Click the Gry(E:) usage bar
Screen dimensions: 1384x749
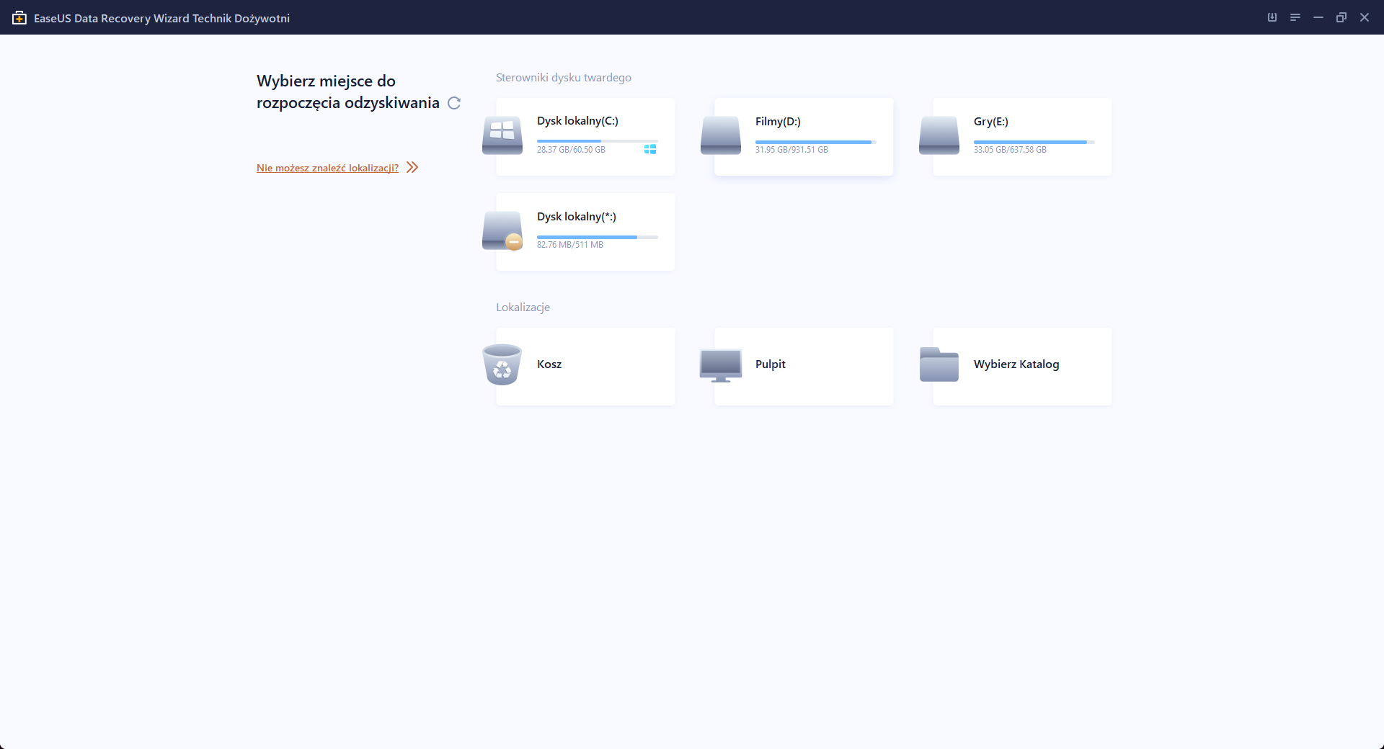coord(1034,142)
